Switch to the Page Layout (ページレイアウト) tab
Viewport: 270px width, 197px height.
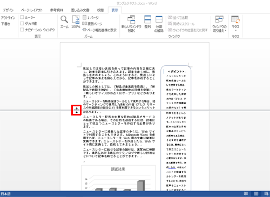click(x=32, y=10)
